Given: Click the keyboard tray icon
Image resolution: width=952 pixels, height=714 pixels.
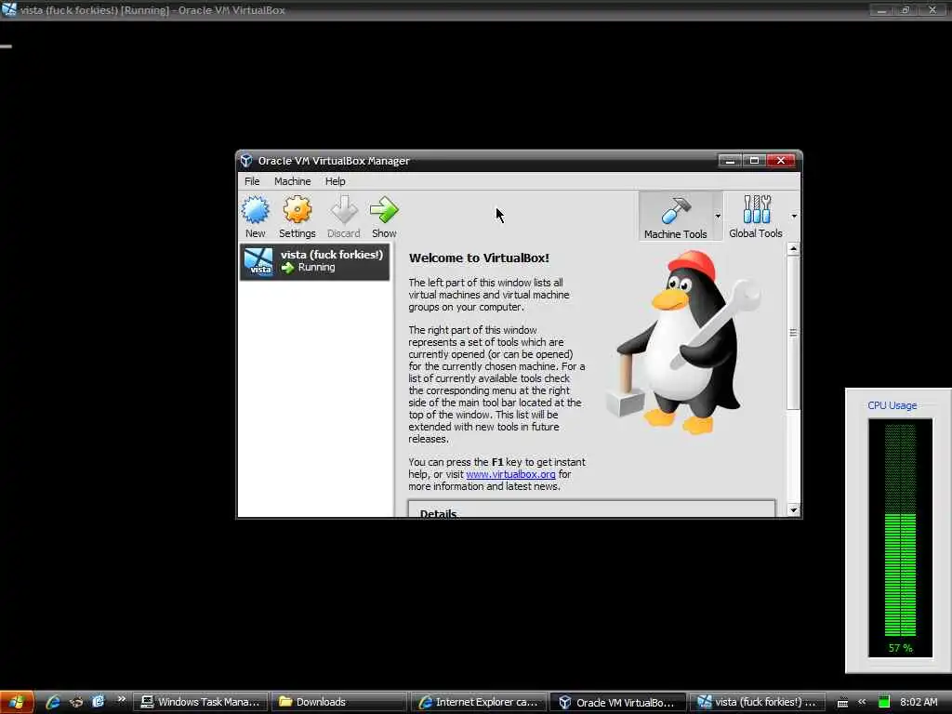Looking at the screenshot, I should [x=842, y=703].
